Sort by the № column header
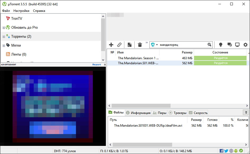 [112, 52]
